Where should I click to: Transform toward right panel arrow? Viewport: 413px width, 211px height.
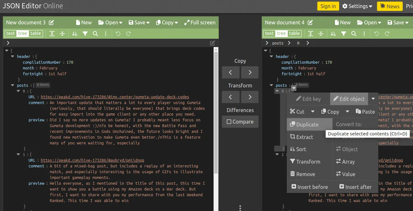[250, 97]
